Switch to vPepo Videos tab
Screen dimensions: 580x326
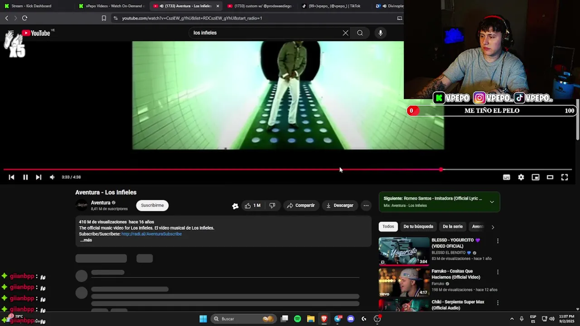click(x=111, y=6)
